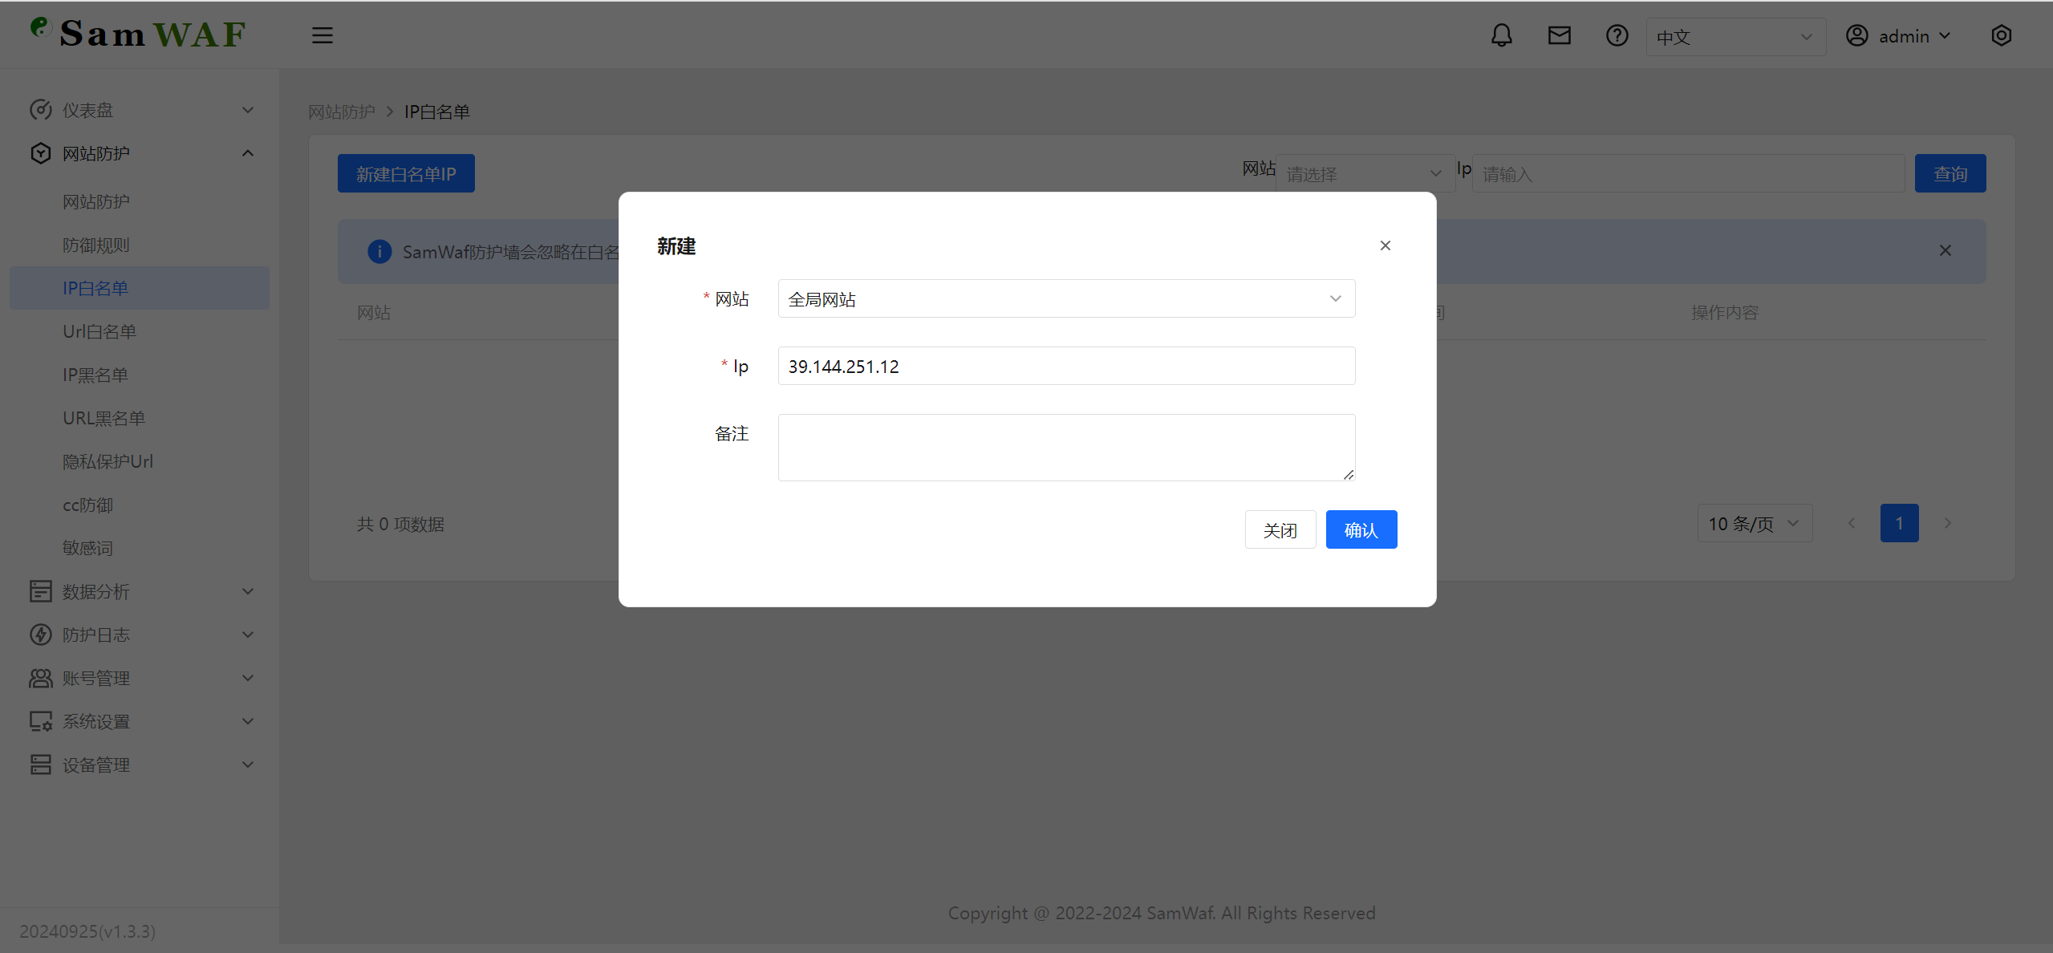Open the help question mark icon
2053x953 pixels.
coord(1617,35)
